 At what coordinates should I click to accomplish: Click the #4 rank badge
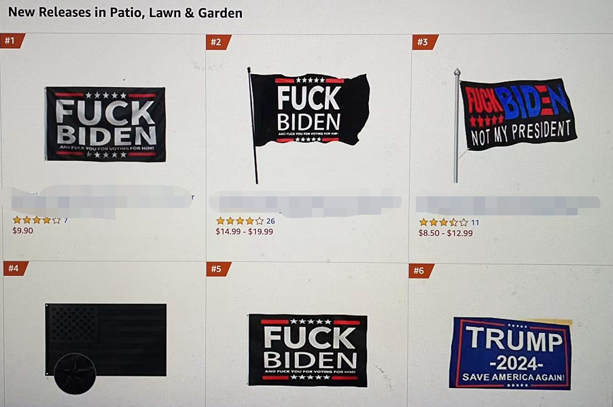(x=15, y=268)
